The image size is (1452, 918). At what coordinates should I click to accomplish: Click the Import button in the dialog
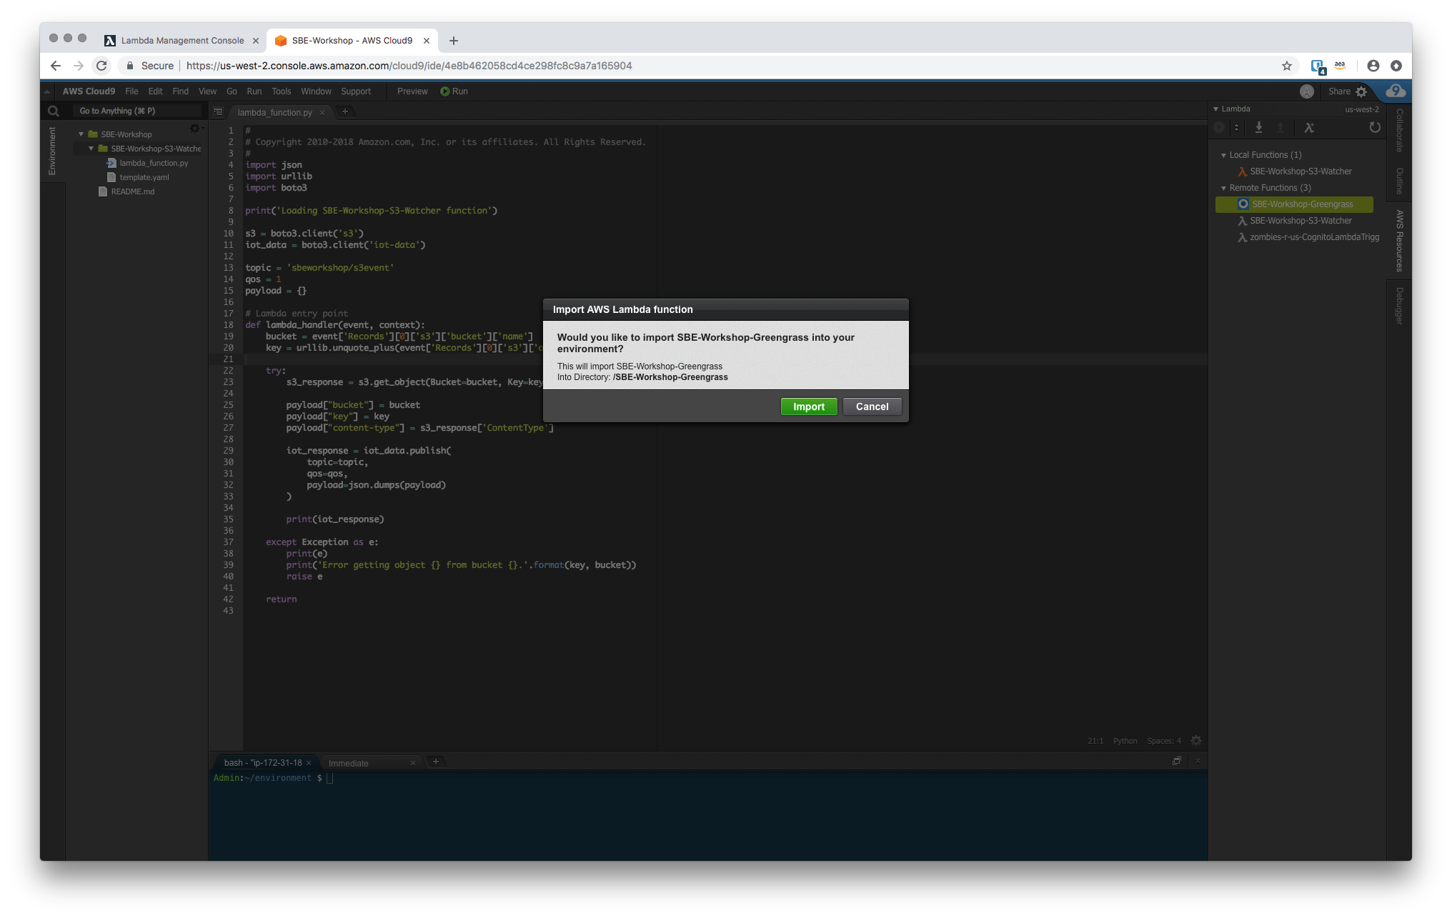(808, 406)
